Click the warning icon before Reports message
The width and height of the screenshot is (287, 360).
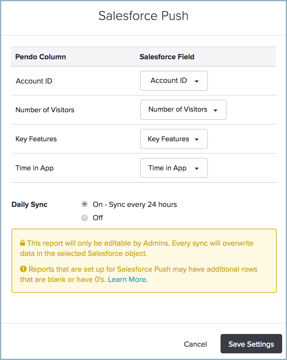24,269
